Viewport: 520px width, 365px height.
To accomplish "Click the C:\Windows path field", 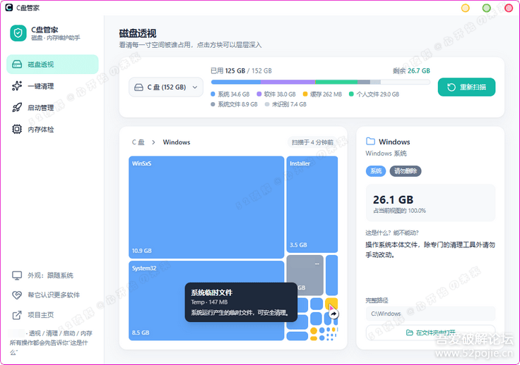I will pos(430,314).
